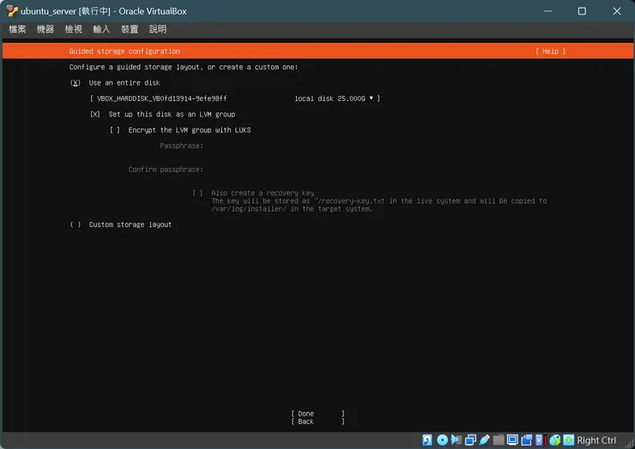Click the Done button
This screenshot has width=635, height=449.
[317, 414]
